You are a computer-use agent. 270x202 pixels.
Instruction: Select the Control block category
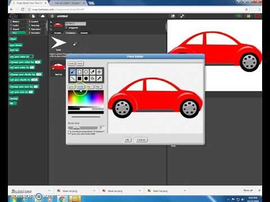click(x=37, y=22)
